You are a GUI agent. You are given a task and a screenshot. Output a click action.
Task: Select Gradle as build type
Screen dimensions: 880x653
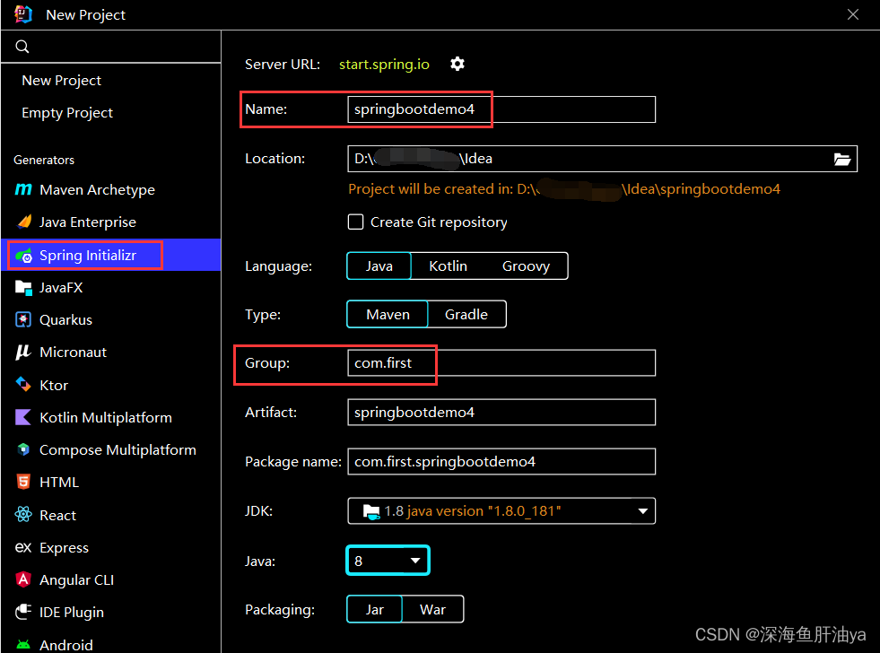(x=466, y=314)
